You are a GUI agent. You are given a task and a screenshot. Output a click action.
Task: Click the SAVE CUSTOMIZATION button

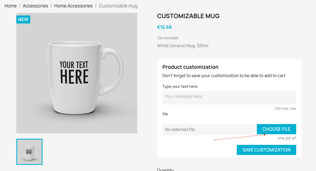click(x=266, y=150)
